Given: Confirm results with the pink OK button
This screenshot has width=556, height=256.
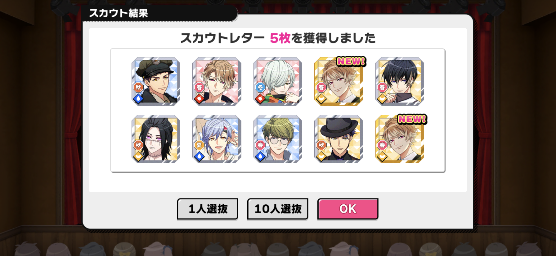Looking at the screenshot, I should 348,209.
